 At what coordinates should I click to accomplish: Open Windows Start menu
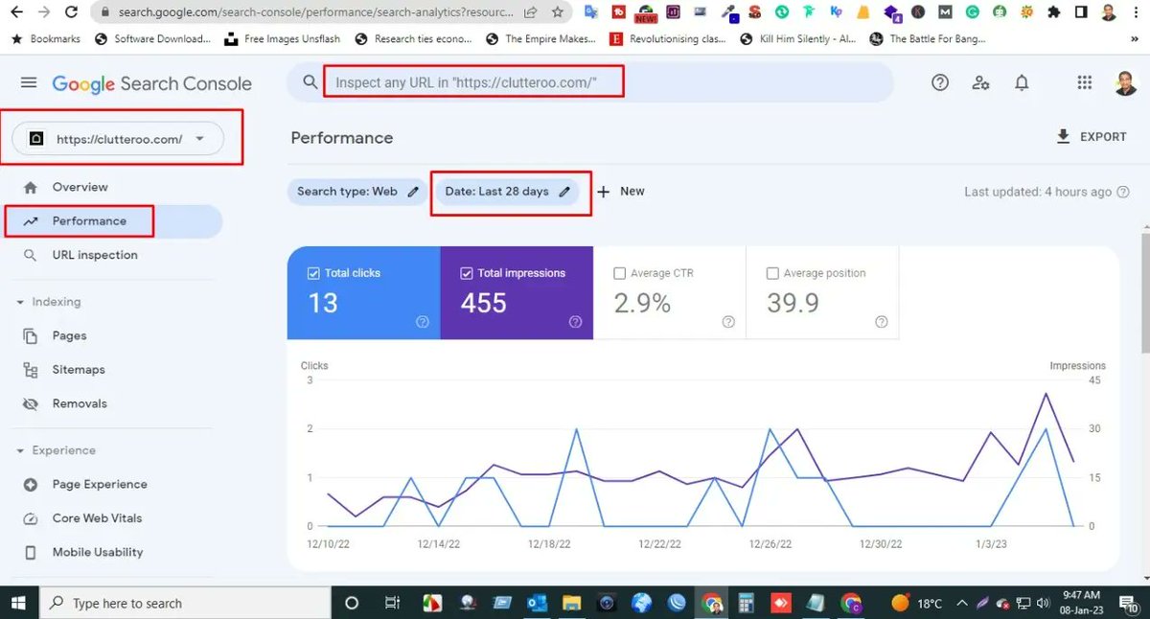point(19,603)
